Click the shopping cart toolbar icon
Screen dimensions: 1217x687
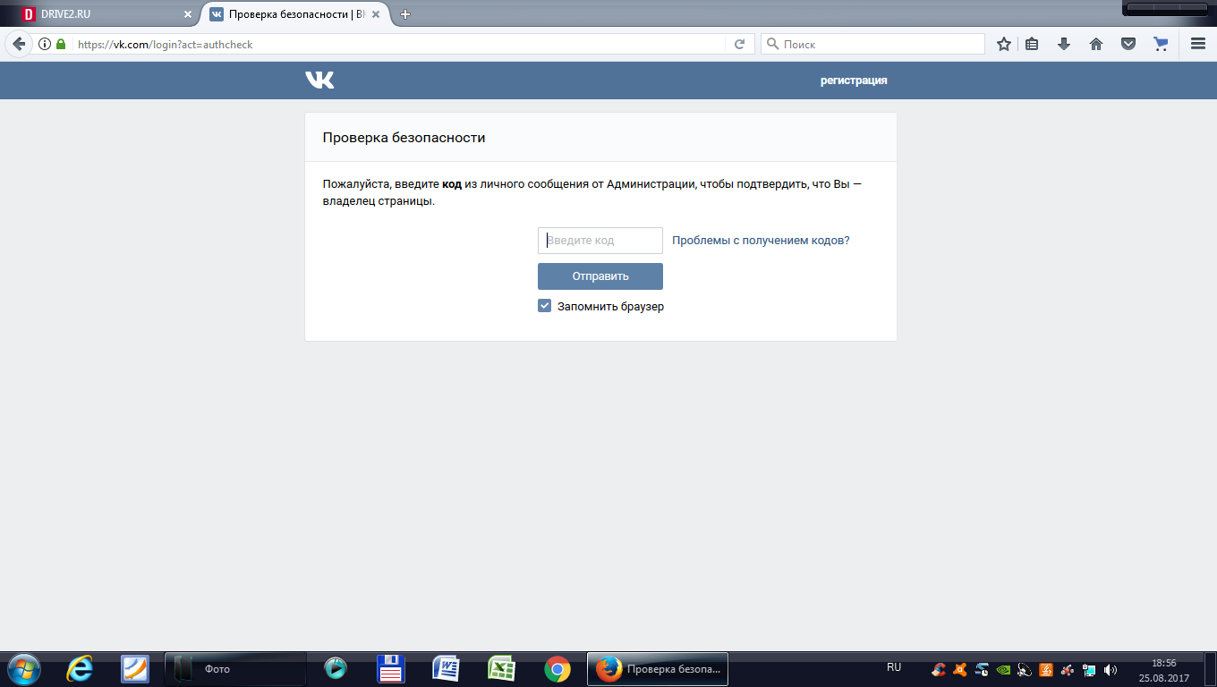1161,44
